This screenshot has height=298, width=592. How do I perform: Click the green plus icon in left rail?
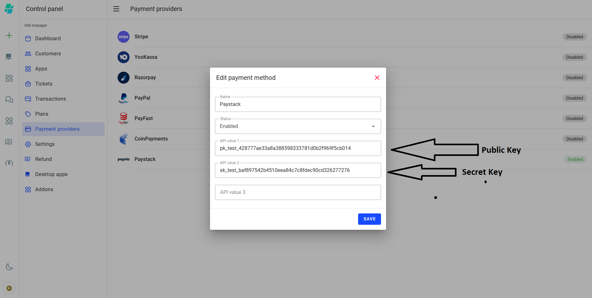pos(9,36)
